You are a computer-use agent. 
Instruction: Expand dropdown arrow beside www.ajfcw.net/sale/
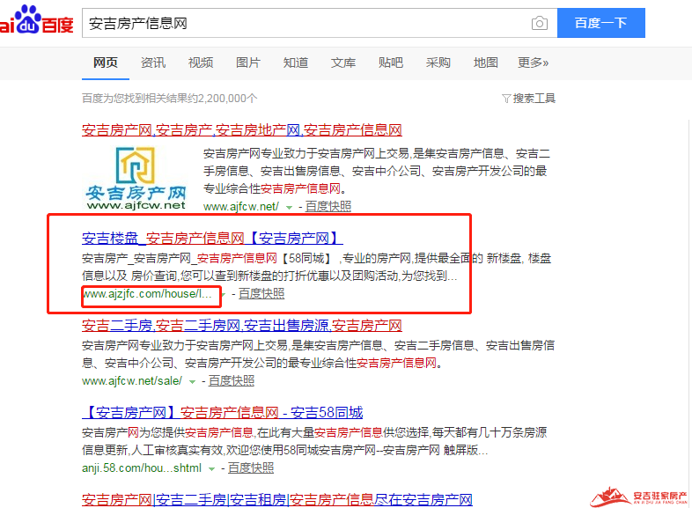(x=193, y=382)
